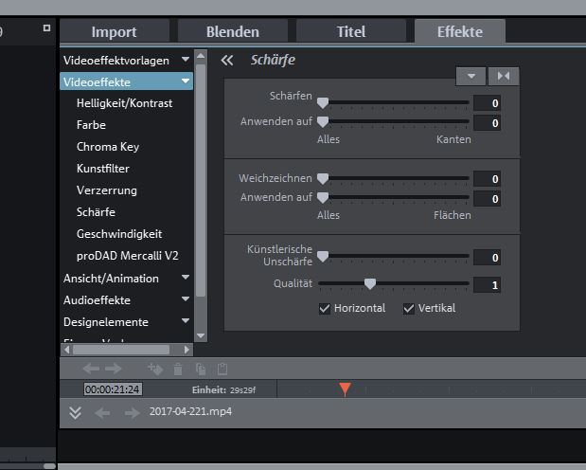Screen dimensions: 586x470
Task: Click the Qualität slider handle
Action: tap(370, 283)
